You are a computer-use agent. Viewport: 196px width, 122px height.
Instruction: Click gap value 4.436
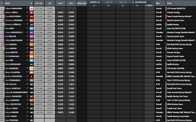(x=71, y=112)
